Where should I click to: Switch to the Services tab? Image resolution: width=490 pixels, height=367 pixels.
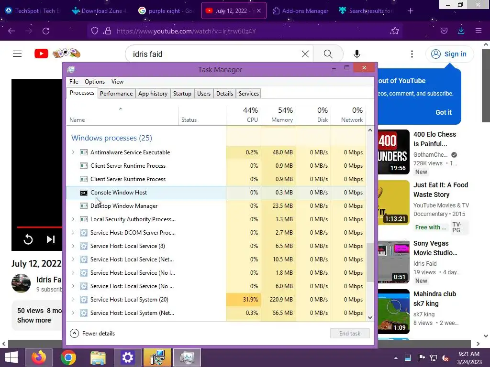pos(249,94)
